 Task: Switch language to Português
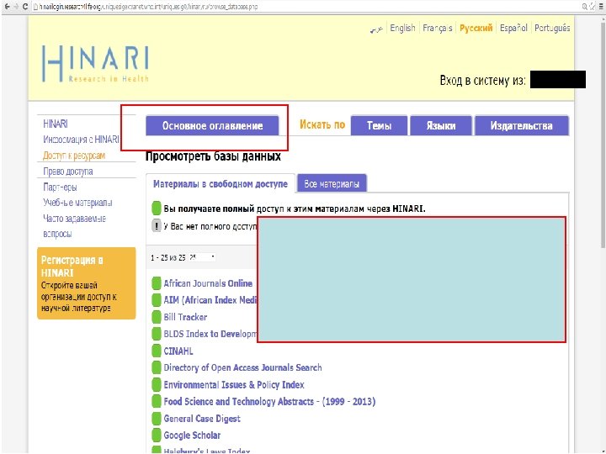[x=552, y=28]
